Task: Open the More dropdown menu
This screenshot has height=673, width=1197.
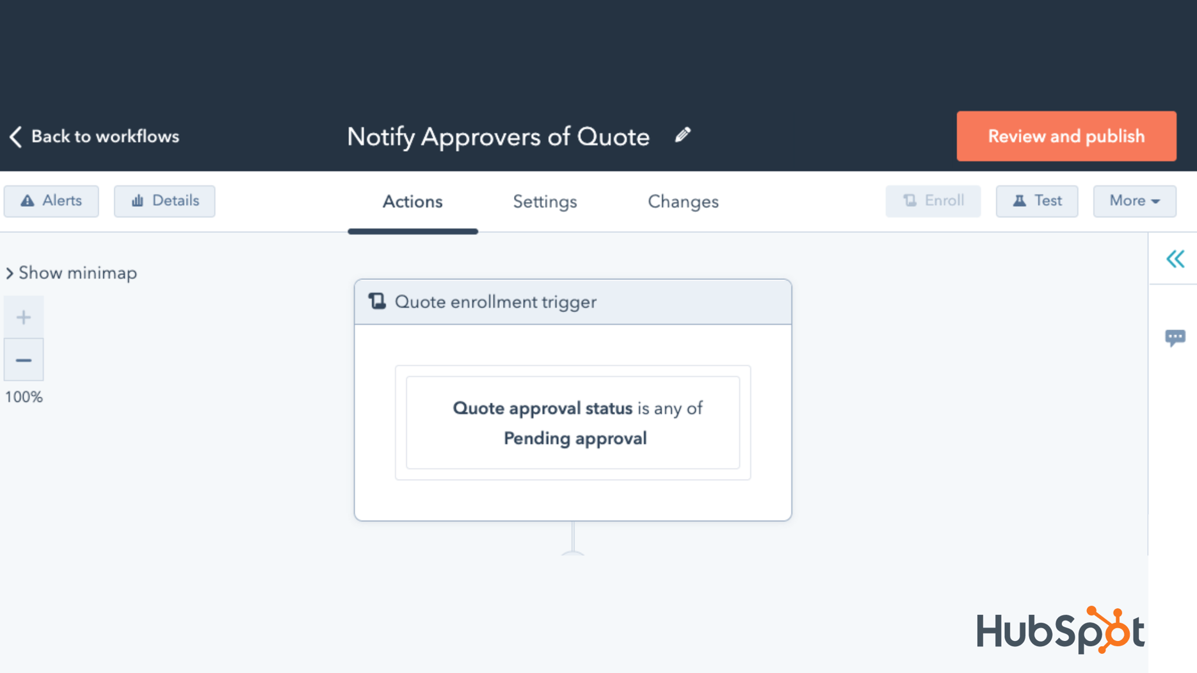Action: point(1134,200)
